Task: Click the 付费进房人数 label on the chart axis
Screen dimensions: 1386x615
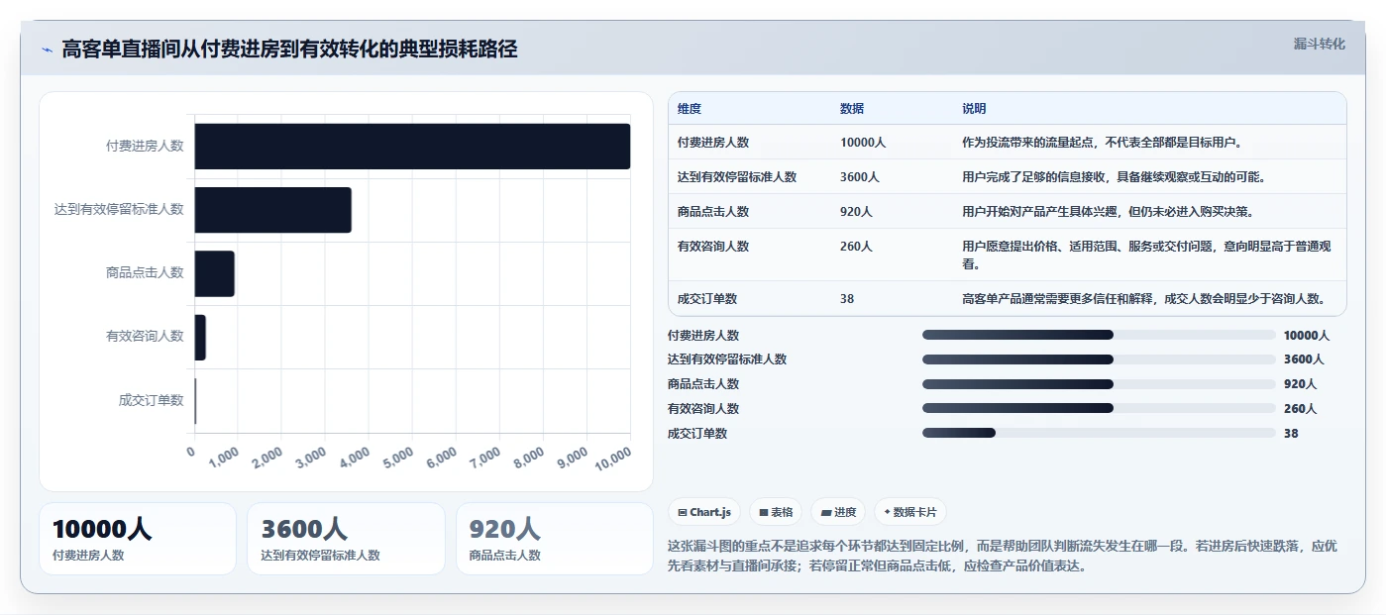Action: pos(145,146)
